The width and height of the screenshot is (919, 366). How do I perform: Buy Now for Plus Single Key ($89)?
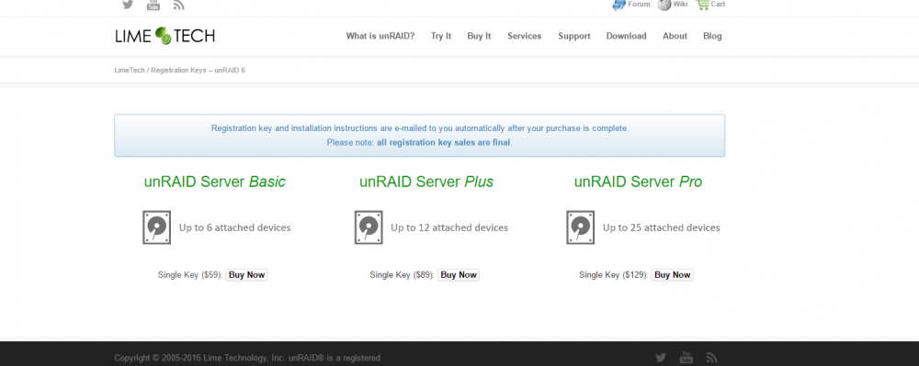click(x=459, y=275)
